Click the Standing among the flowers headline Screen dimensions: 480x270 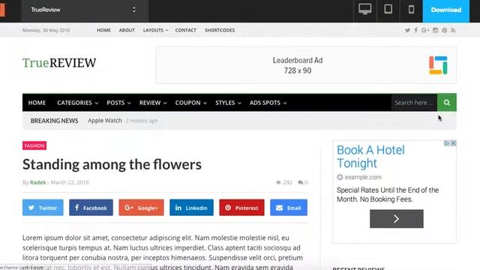(x=112, y=164)
